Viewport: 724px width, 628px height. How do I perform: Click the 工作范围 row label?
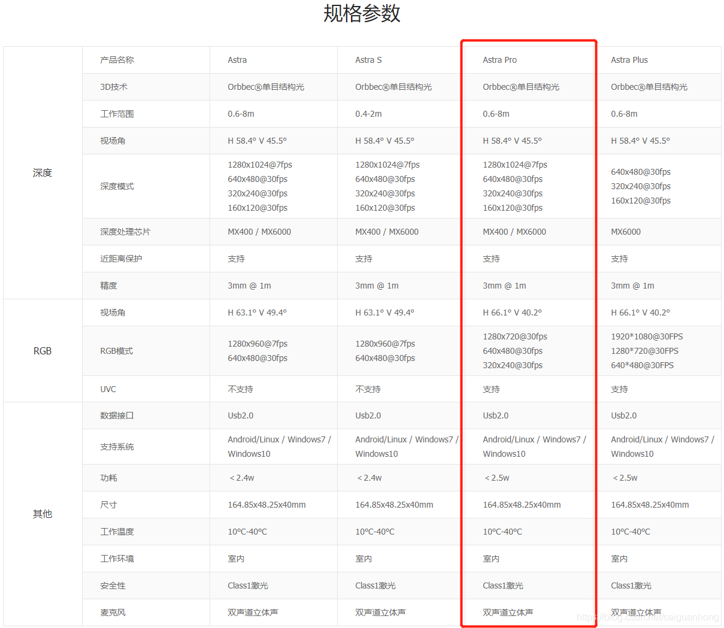pos(117,114)
